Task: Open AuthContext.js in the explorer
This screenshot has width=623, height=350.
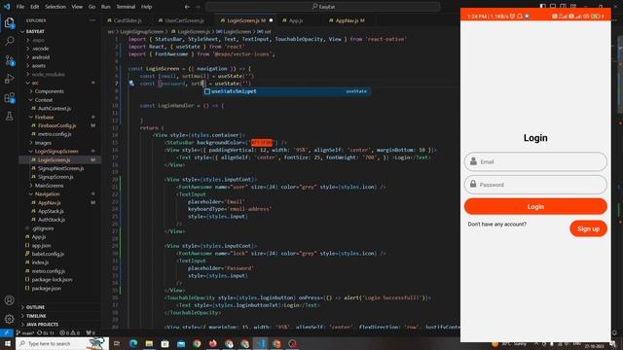Action: pyautogui.click(x=55, y=108)
